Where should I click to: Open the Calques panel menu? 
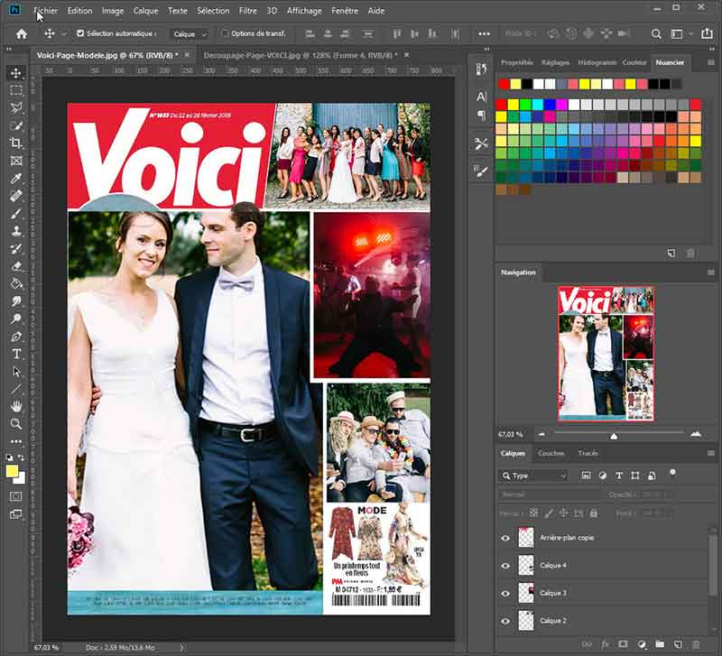pos(711,454)
